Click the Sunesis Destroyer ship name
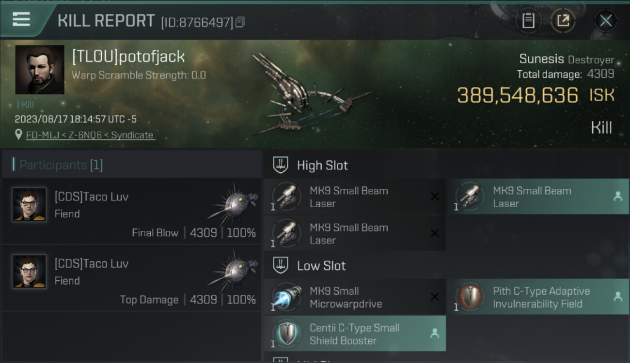Viewport: 630px width, 363px height. [x=567, y=59]
